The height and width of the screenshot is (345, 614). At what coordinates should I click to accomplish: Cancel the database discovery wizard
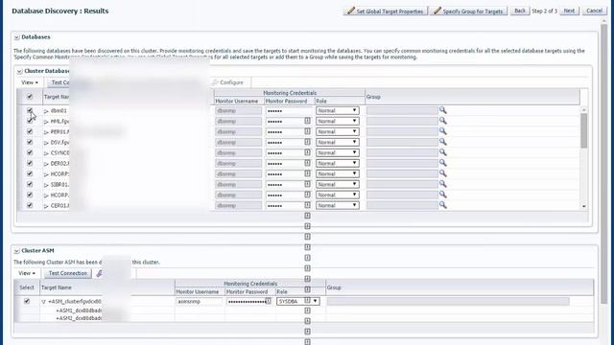pos(594,11)
